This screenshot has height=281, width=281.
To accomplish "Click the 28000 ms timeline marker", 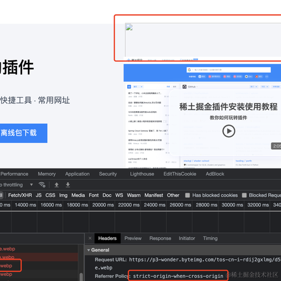I will (x=206, y=205).
